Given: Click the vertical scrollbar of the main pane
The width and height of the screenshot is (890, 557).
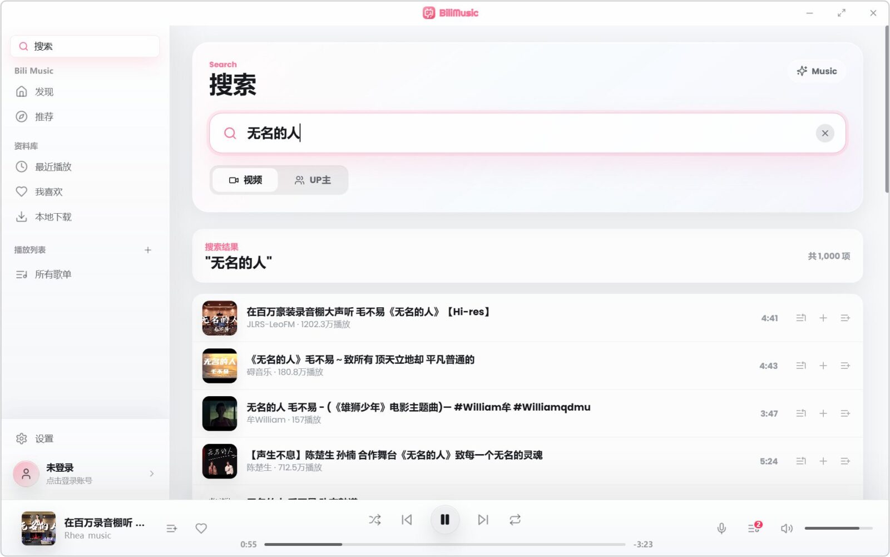Looking at the screenshot, I should (x=887, y=110).
